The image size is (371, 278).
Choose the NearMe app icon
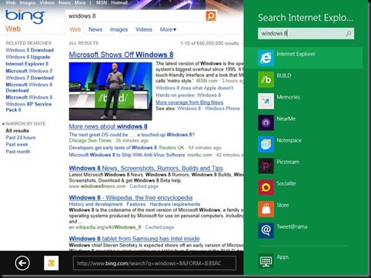(x=266, y=122)
